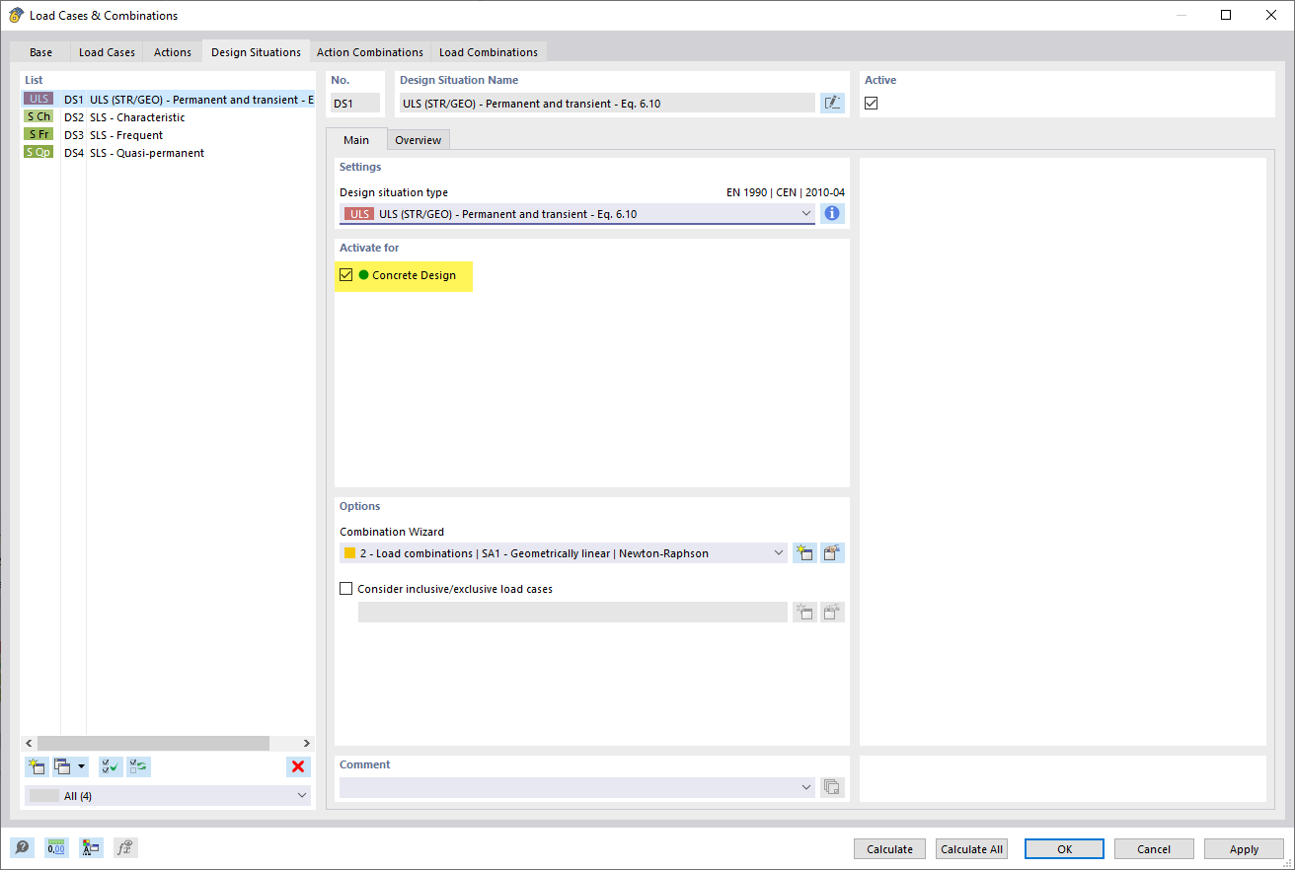1295x870 pixels.
Task: Open the Actions tab
Action: 173,52
